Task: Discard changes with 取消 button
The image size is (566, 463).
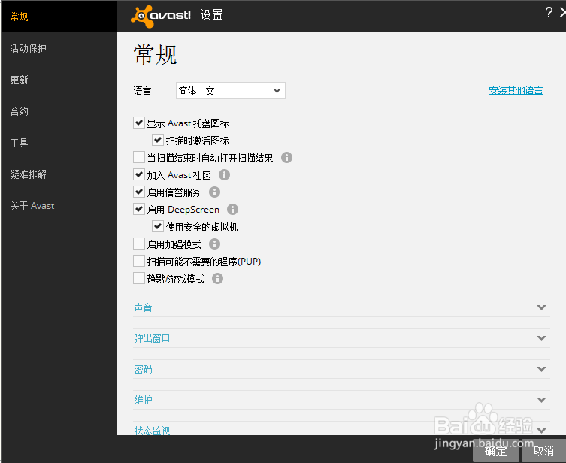Action: coord(543,451)
